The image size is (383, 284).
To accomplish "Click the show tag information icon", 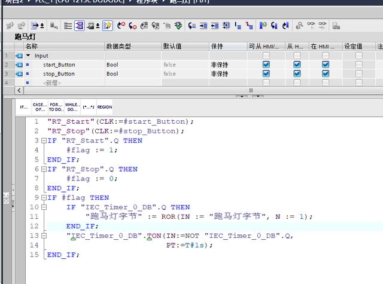I will point(91,26).
